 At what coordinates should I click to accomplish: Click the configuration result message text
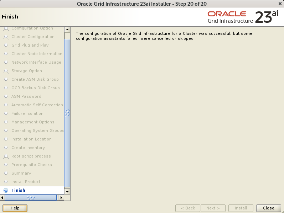(164, 36)
